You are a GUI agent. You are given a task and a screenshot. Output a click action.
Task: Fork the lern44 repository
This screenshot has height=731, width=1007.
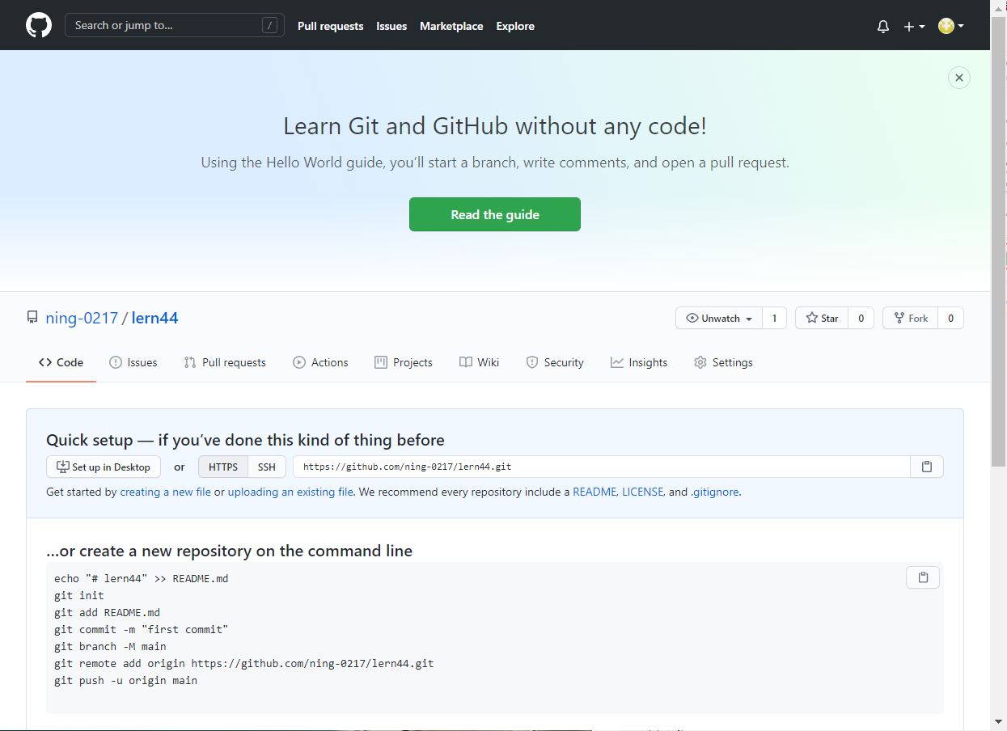911,318
